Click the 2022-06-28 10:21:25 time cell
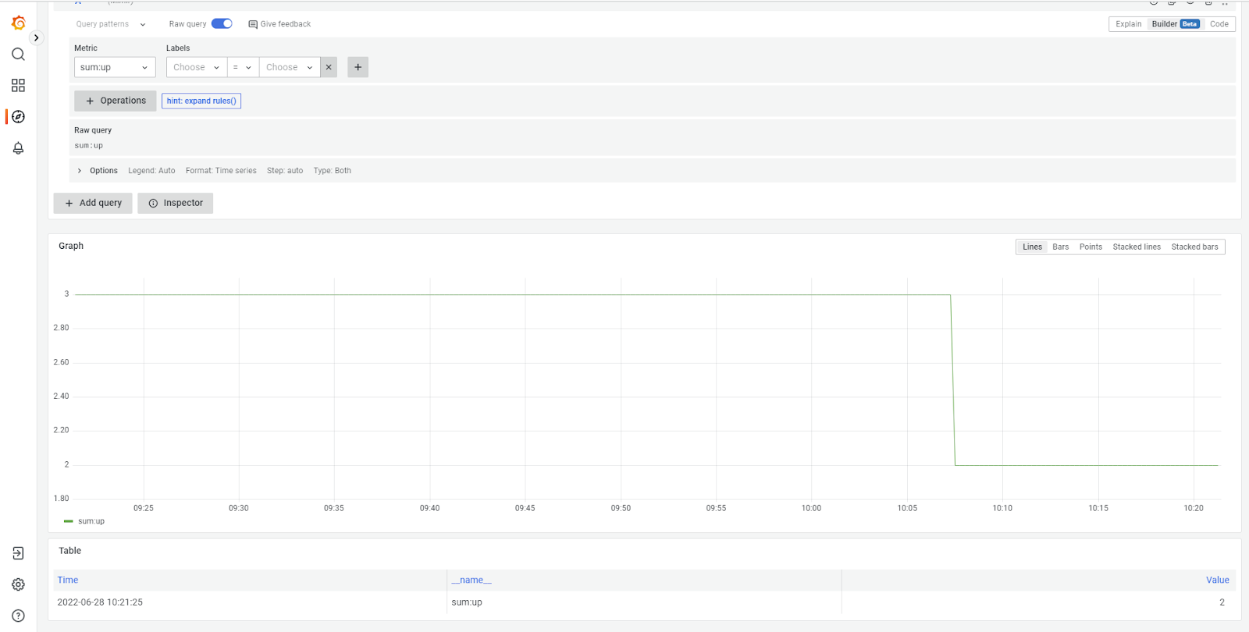The image size is (1249, 632). (x=100, y=602)
